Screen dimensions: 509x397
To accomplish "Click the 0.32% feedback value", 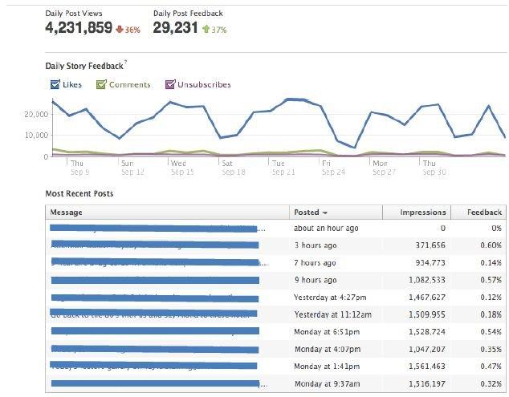I will point(491,384).
